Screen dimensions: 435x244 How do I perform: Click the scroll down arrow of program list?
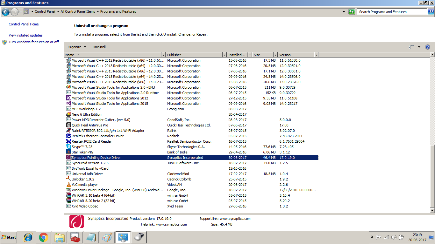(432, 210)
